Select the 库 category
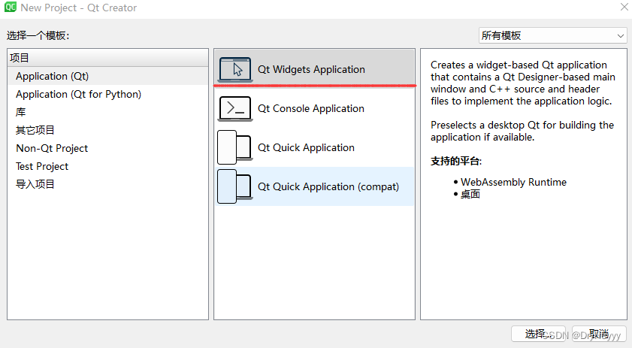 pyautogui.click(x=107, y=112)
